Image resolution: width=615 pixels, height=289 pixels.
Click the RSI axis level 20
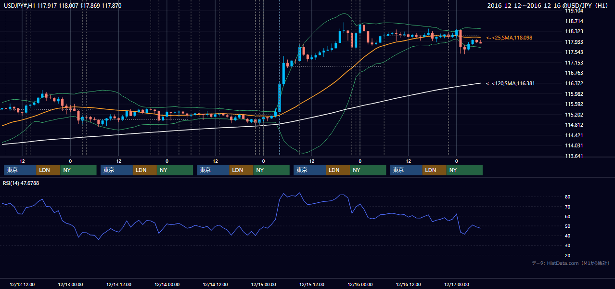pyautogui.click(x=568, y=255)
